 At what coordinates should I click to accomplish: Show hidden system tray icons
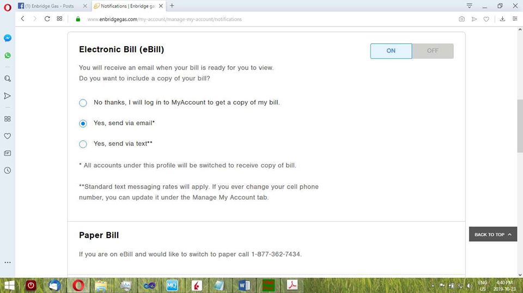click(434, 285)
